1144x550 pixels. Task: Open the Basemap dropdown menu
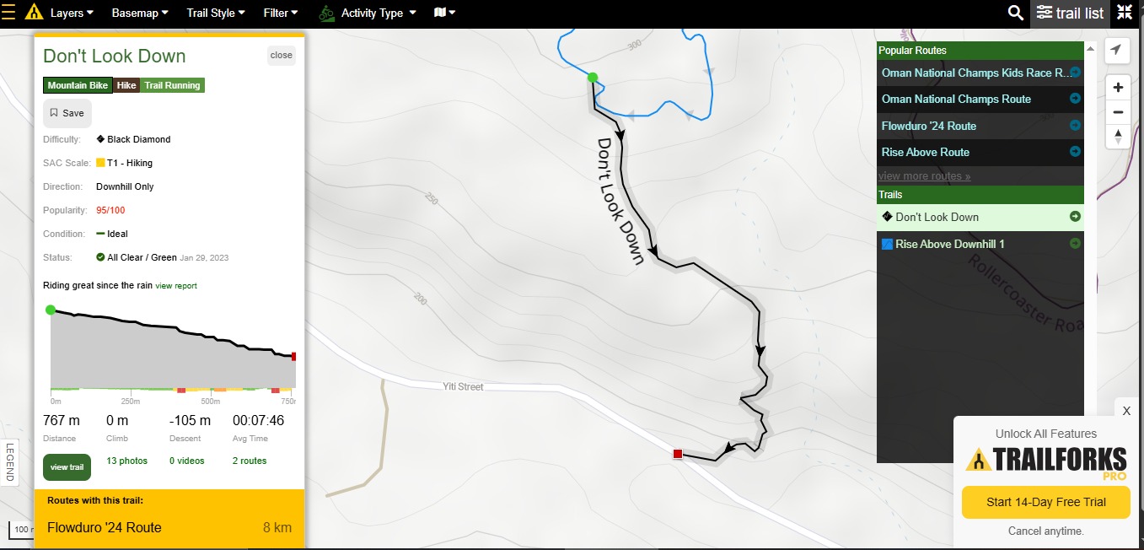(140, 13)
